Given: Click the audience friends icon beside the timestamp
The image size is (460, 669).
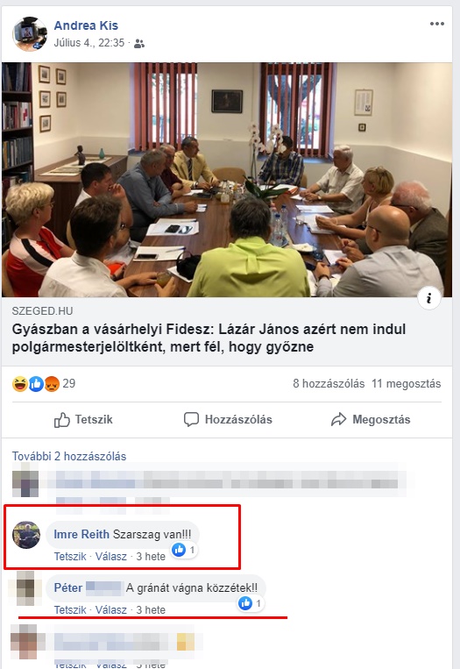Looking at the screenshot, I should point(139,44).
